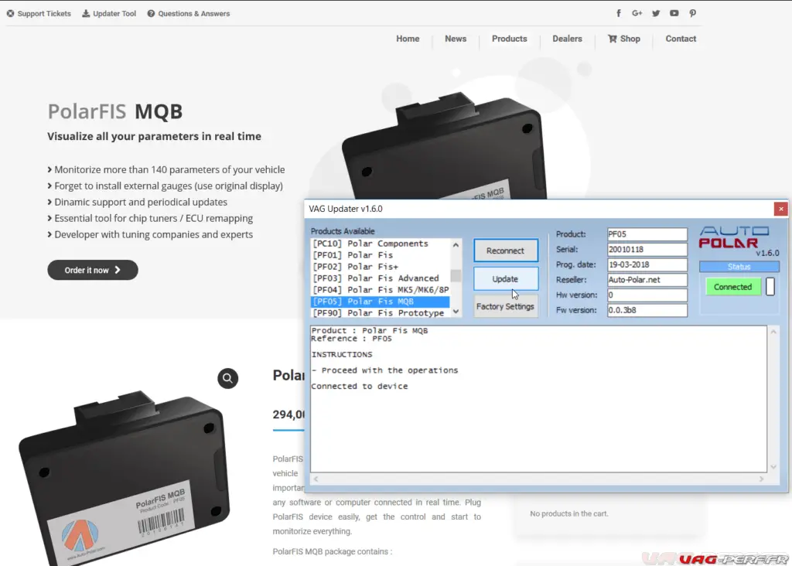The width and height of the screenshot is (792, 566).
Task: Go to the Home menu item
Action: (408, 39)
